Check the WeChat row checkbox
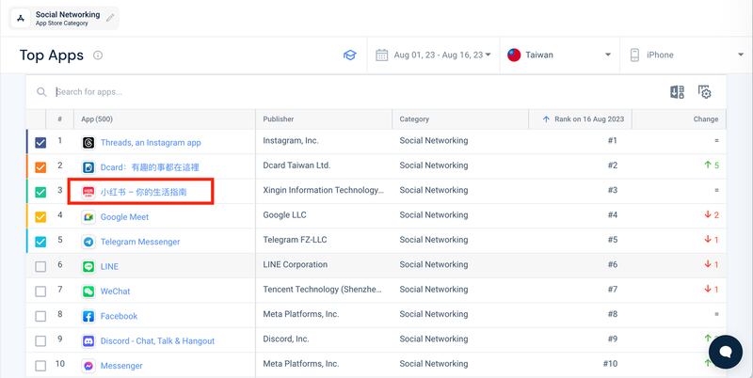Image resolution: width=753 pixels, height=378 pixels. click(x=40, y=291)
